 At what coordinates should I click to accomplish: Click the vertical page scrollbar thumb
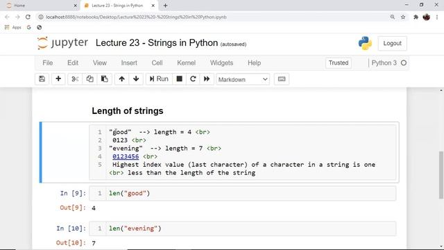click(x=441, y=175)
